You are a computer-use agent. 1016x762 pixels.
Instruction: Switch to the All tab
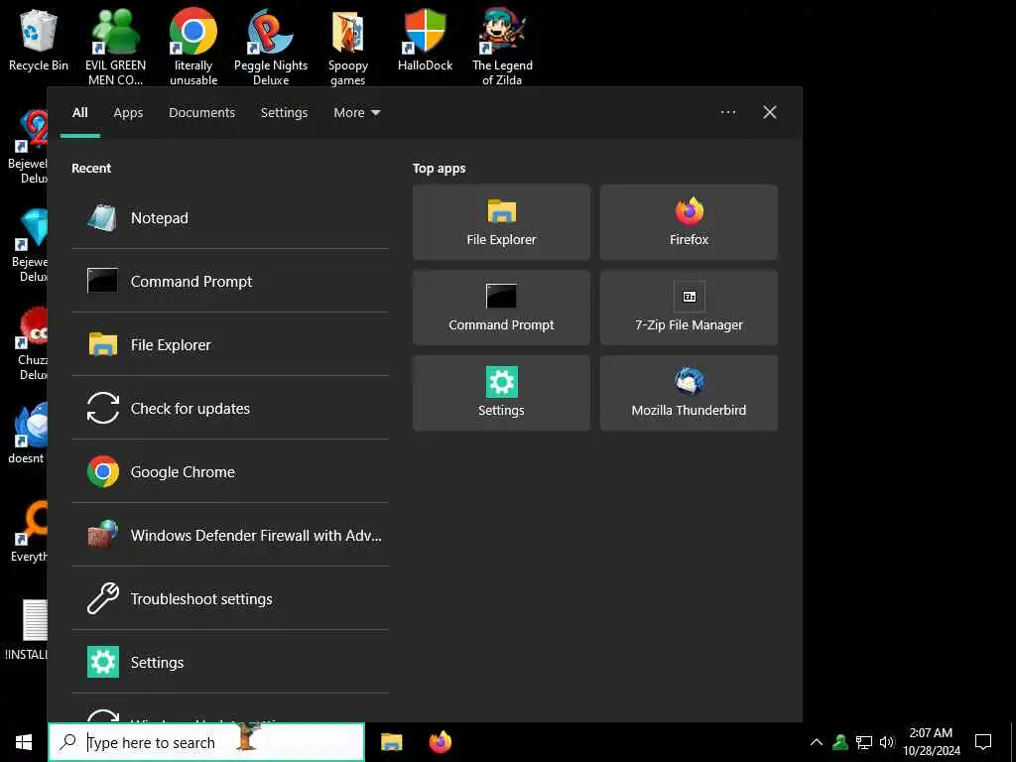tap(79, 113)
